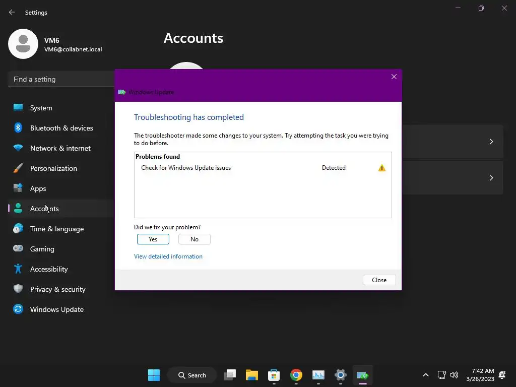Click the Time & language globe icon
516x387 pixels.
[18, 228]
